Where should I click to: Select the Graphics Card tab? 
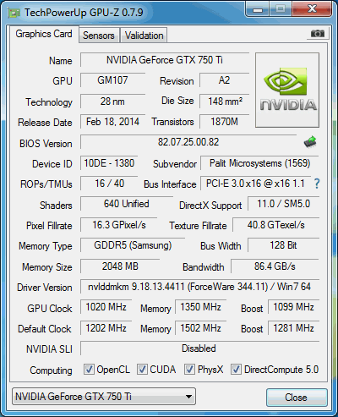coord(44,34)
